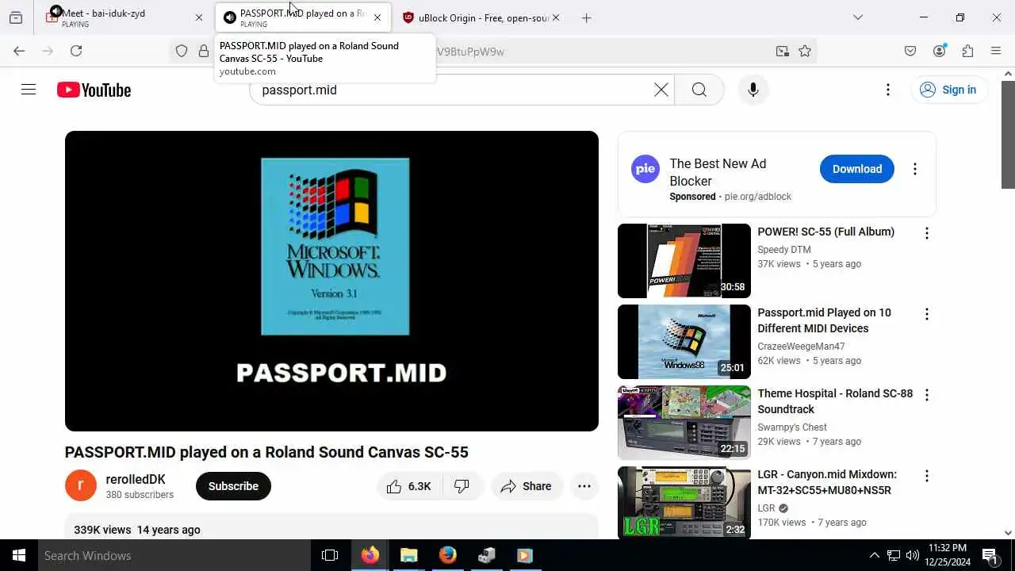Play Theme Hospital Roland SC-88 thumbnail
The width and height of the screenshot is (1015, 571).
[684, 423]
